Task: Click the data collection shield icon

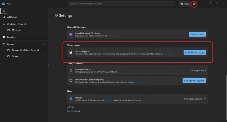Action: [x=71, y=80]
